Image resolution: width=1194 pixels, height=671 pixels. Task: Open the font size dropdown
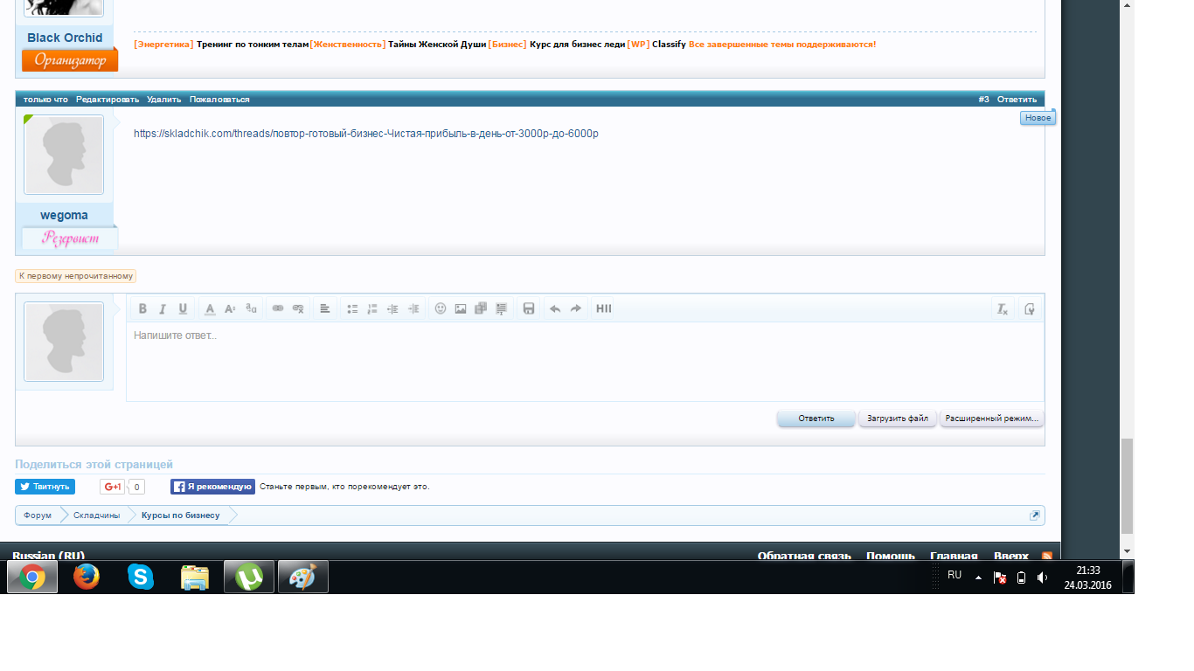click(x=230, y=308)
